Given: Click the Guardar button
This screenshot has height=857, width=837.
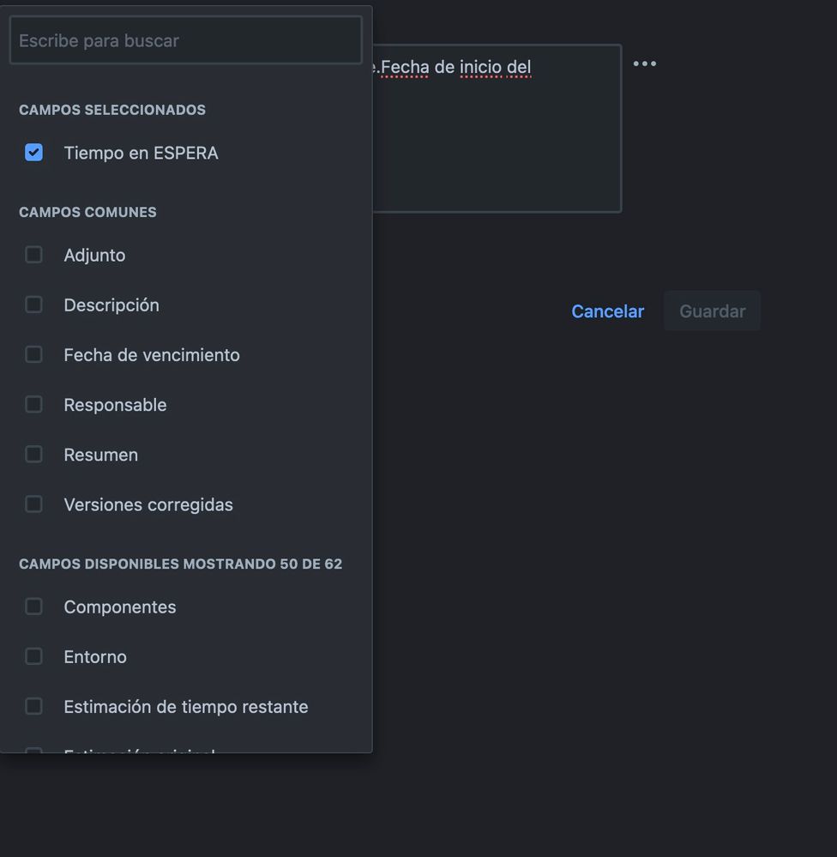Looking at the screenshot, I should (x=712, y=311).
